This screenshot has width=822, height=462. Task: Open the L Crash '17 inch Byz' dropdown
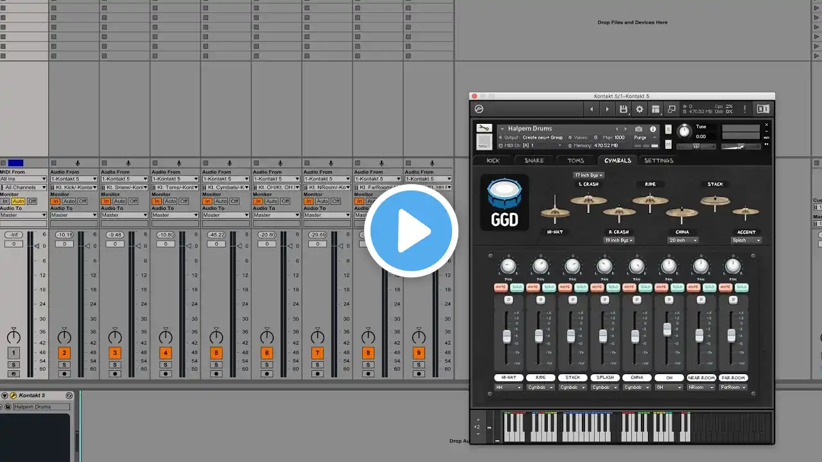point(588,175)
